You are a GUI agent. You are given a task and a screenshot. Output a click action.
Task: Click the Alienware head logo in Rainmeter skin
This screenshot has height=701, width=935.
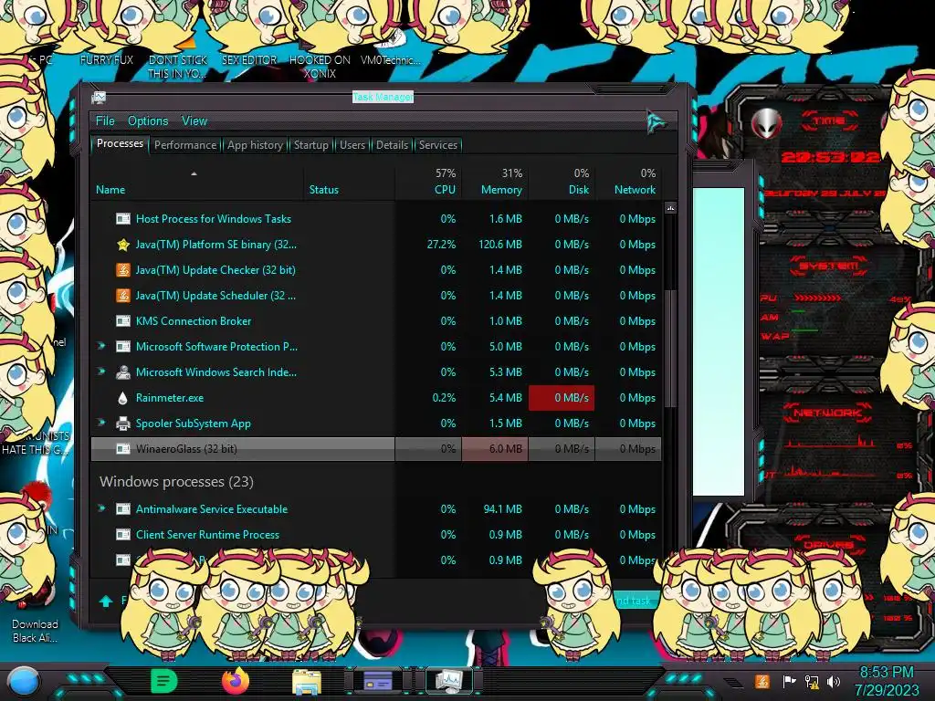coord(766,124)
